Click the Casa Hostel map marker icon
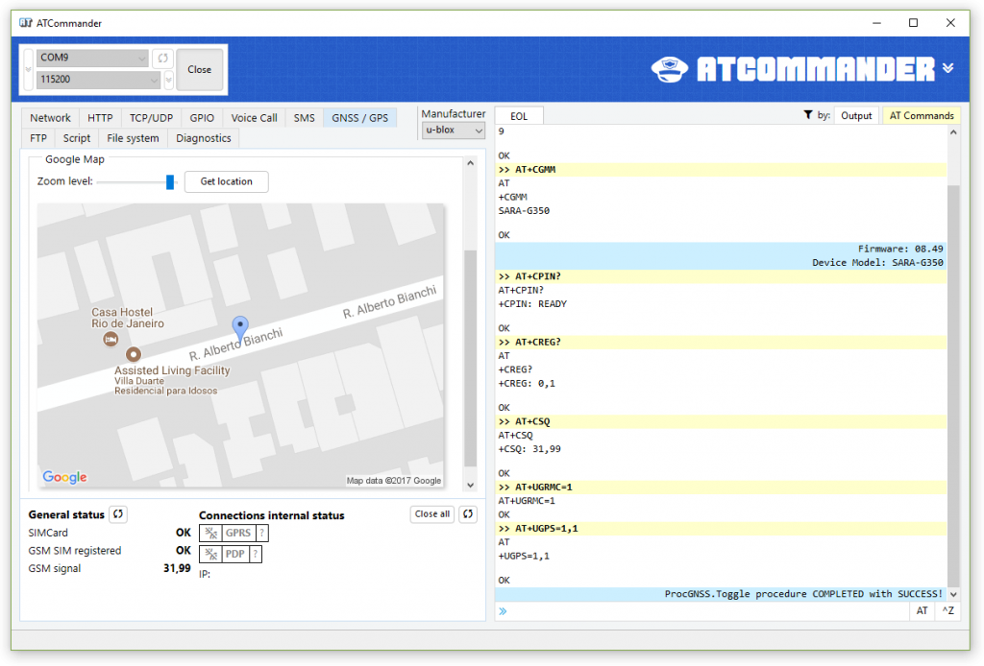Screen dimensions: 984x666 [x=111, y=340]
